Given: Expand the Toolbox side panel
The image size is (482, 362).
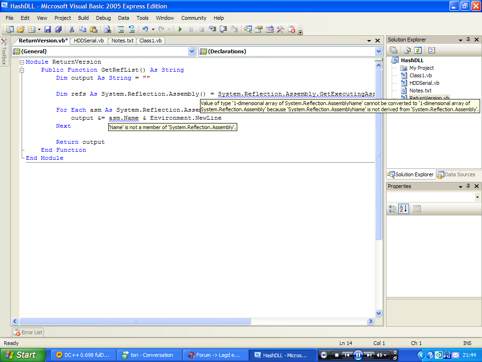Looking at the screenshot, I should (x=4, y=52).
